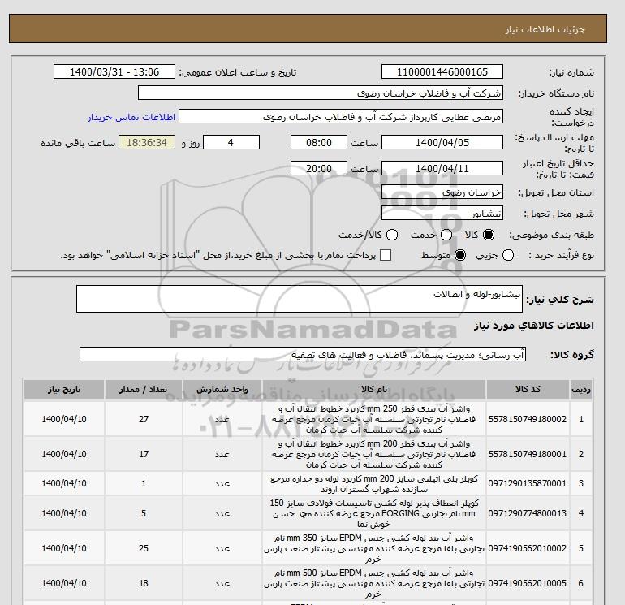Choose the متوسط purchase type radio
Screen dimensions: 625x605
(x=460, y=255)
